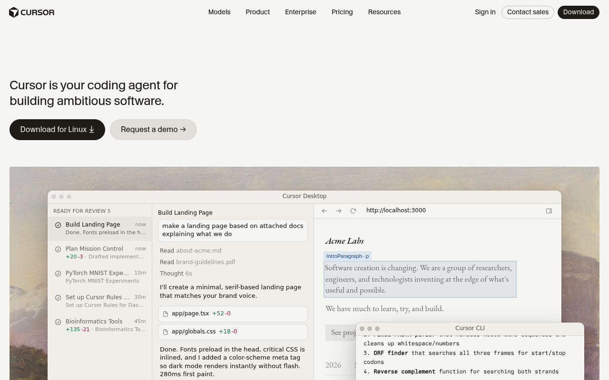Image resolution: width=609 pixels, height=380 pixels.
Task: Click the brand-guidelines.pdf read entry
Action: [197, 262]
